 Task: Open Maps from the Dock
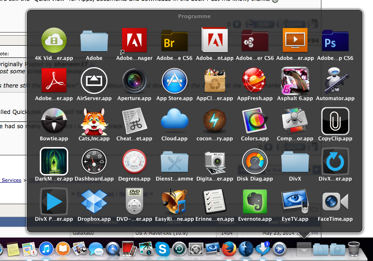pos(29,249)
